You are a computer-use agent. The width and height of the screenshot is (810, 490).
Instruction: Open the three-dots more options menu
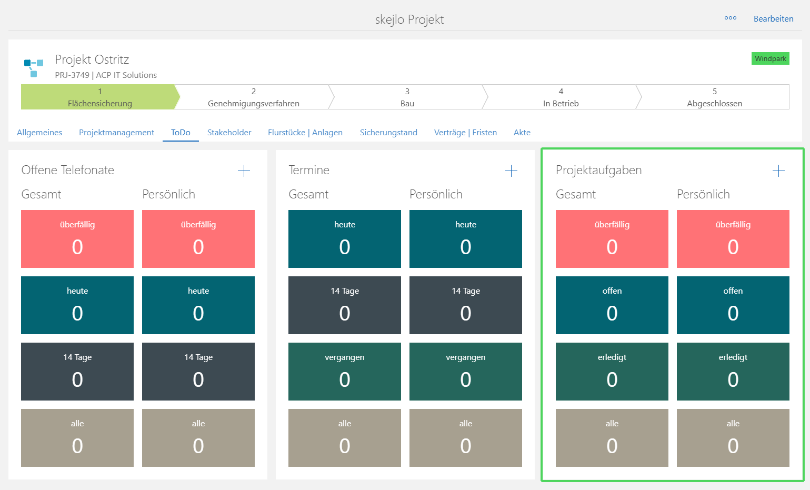[x=730, y=18]
